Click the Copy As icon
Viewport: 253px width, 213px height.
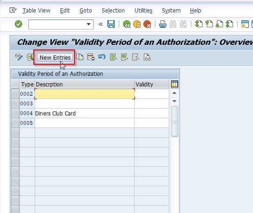click(80, 57)
